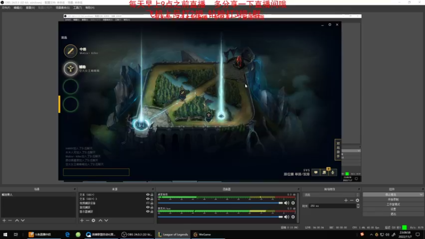Lock the second text source (3)
This screenshot has width=425, height=239.
click(x=152, y=199)
